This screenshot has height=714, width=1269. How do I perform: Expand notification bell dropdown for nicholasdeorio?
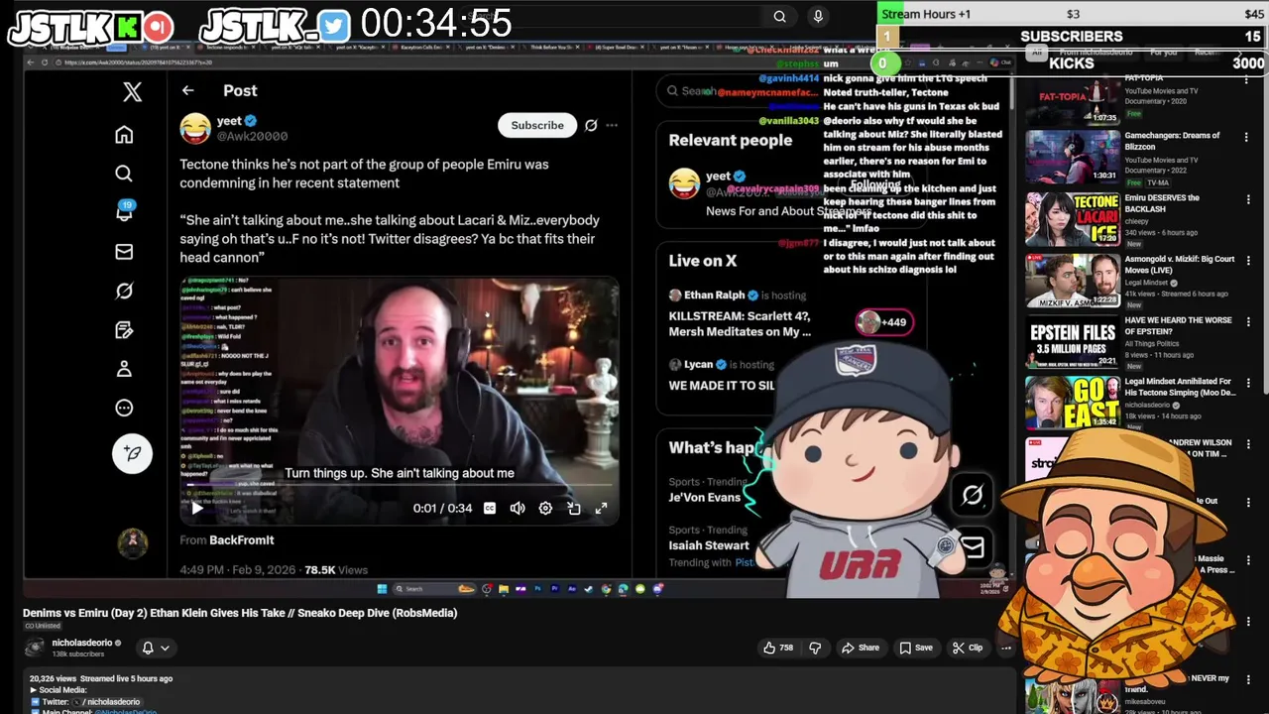[165, 648]
